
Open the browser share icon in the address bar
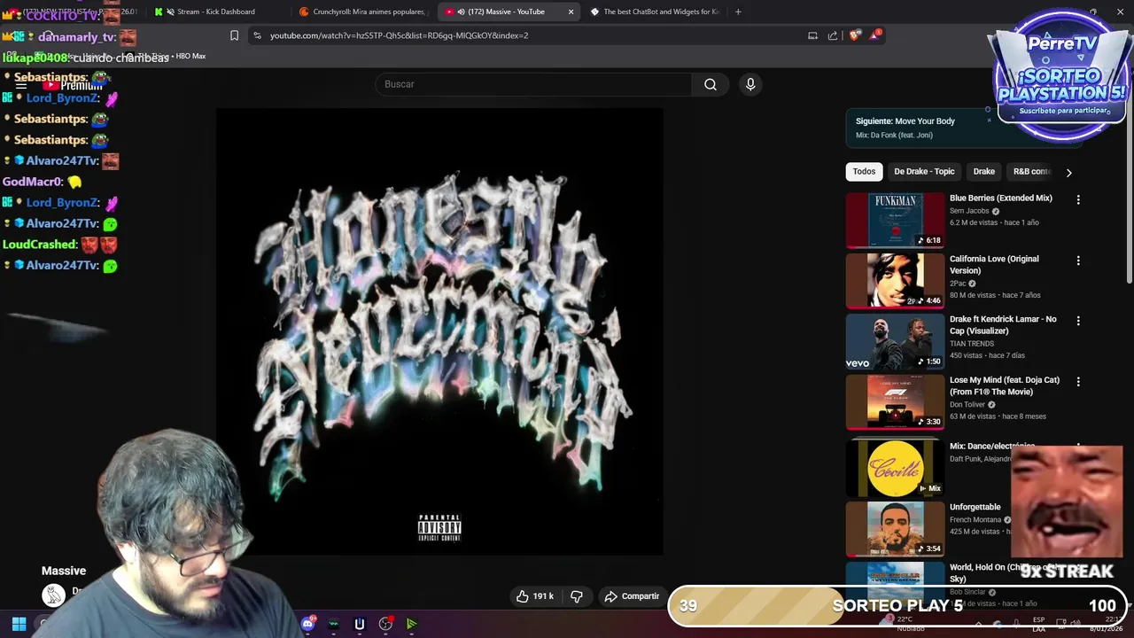pyautogui.click(x=833, y=35)
